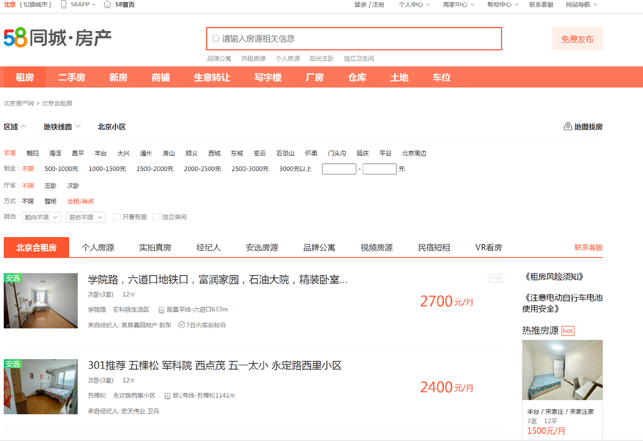Image resolution: width=643 pixels, height=441 pixels.
Task: Click the 58同城·房产 logo
Action: [57, 39]
